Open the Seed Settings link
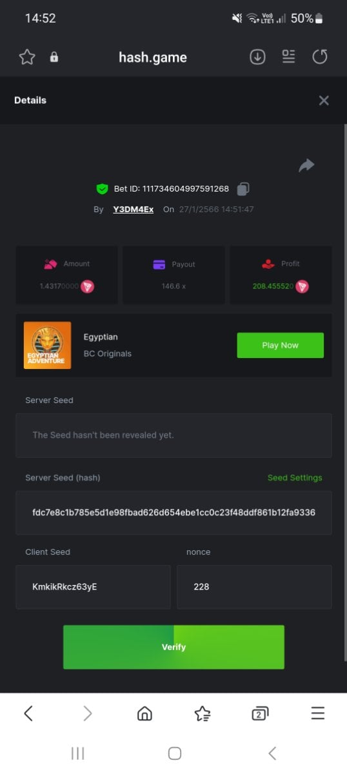Screen dimensions: 347x774 coord(295,478)
